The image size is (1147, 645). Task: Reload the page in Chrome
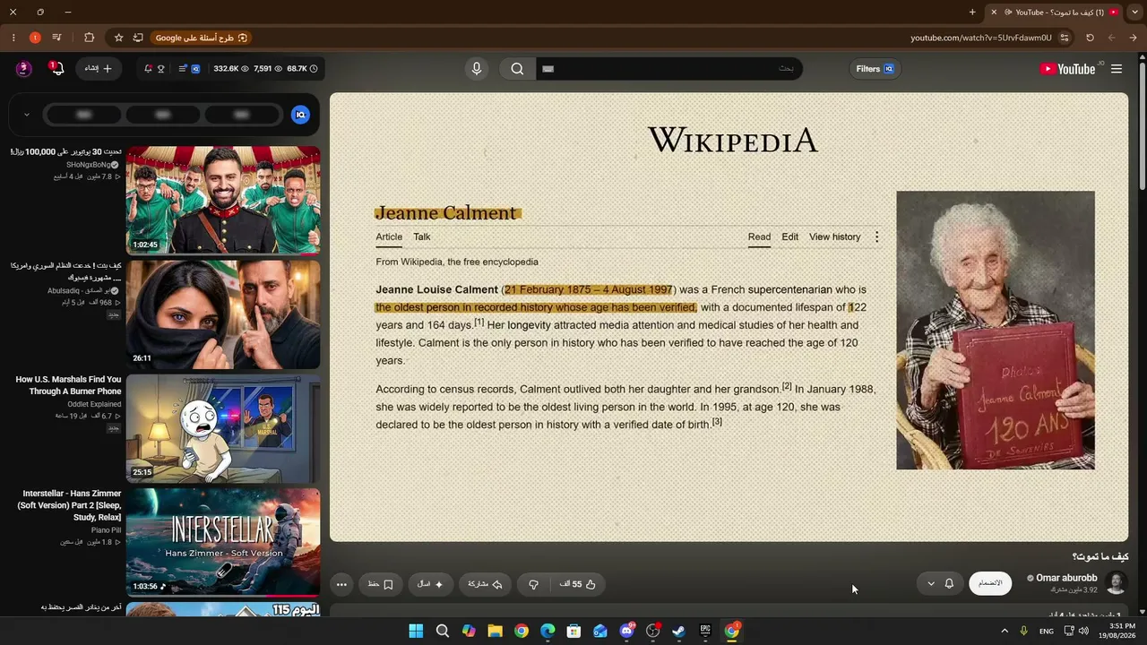pyautogui.click(x=1090, y=38)
